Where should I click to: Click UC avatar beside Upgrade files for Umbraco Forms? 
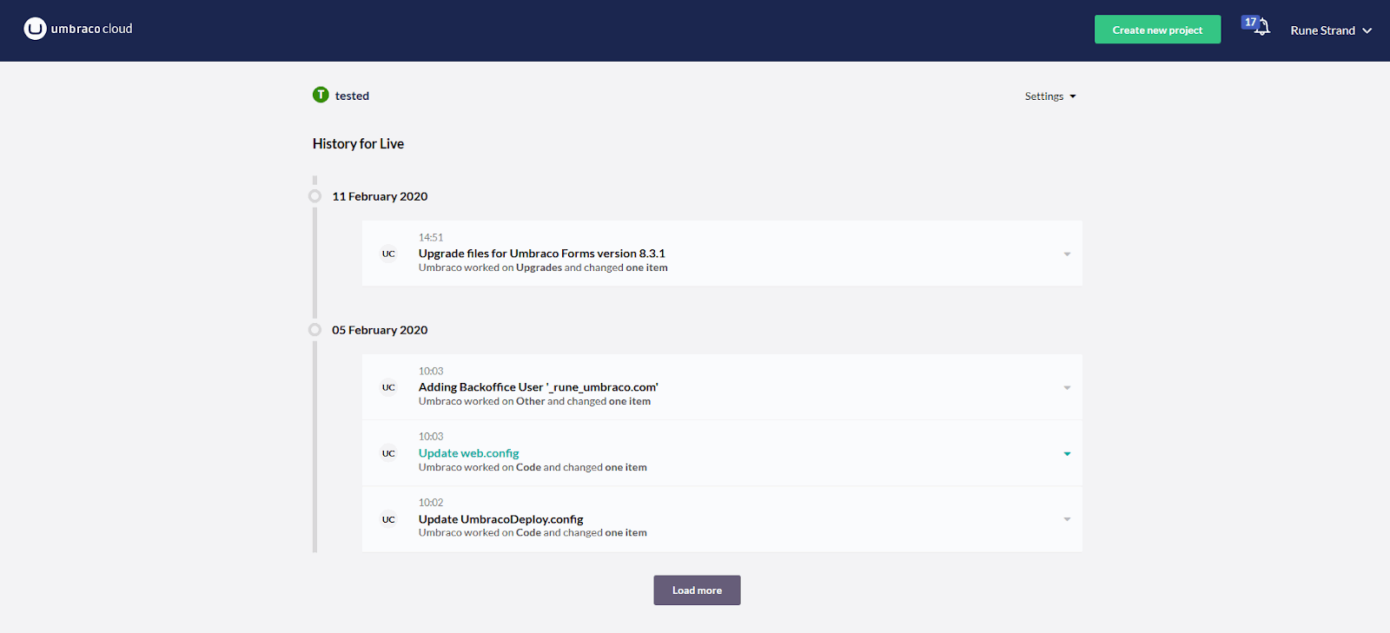(x=388, y=254)
